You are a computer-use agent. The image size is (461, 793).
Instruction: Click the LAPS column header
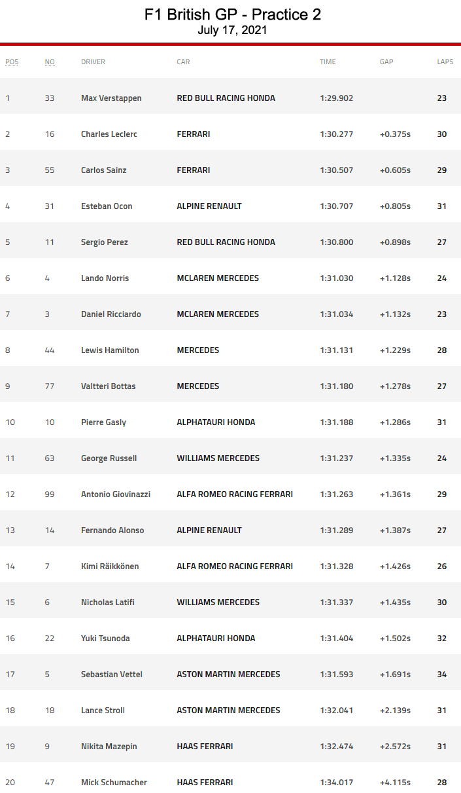coord(445,62)
